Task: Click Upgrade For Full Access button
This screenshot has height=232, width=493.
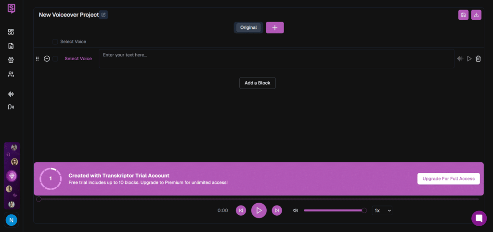Action: [448, 179]
